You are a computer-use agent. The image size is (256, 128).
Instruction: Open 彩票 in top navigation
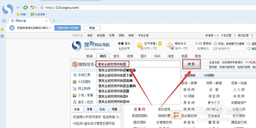(112, 35)
